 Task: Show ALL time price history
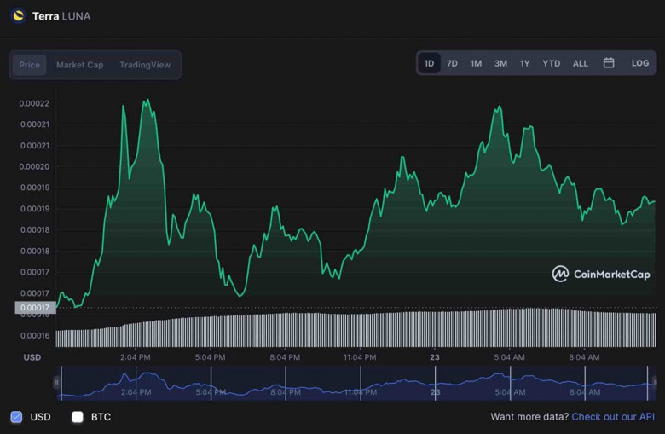click(x=580, y=63)
